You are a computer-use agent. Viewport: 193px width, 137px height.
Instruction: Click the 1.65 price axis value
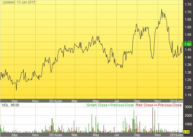click(188, 19)
